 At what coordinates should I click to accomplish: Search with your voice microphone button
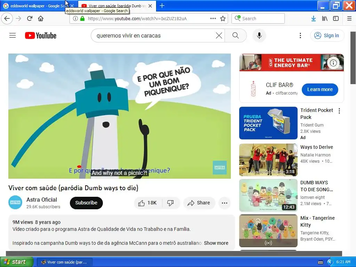pyautogui.click(x=259, y=35)
